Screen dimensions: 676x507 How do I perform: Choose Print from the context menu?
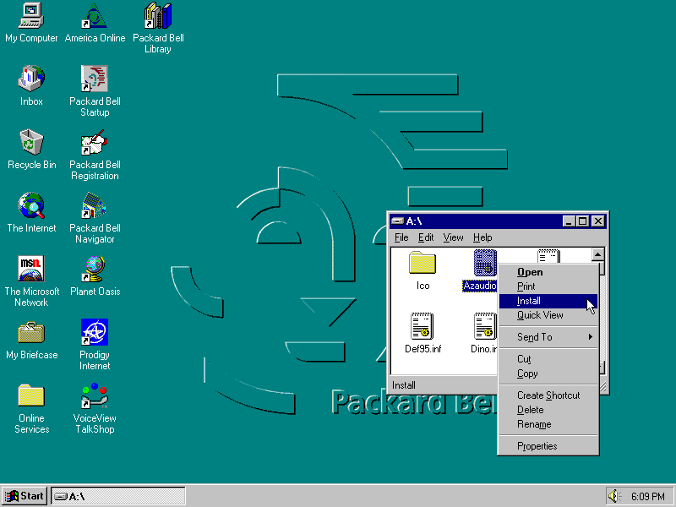(548, 286)
